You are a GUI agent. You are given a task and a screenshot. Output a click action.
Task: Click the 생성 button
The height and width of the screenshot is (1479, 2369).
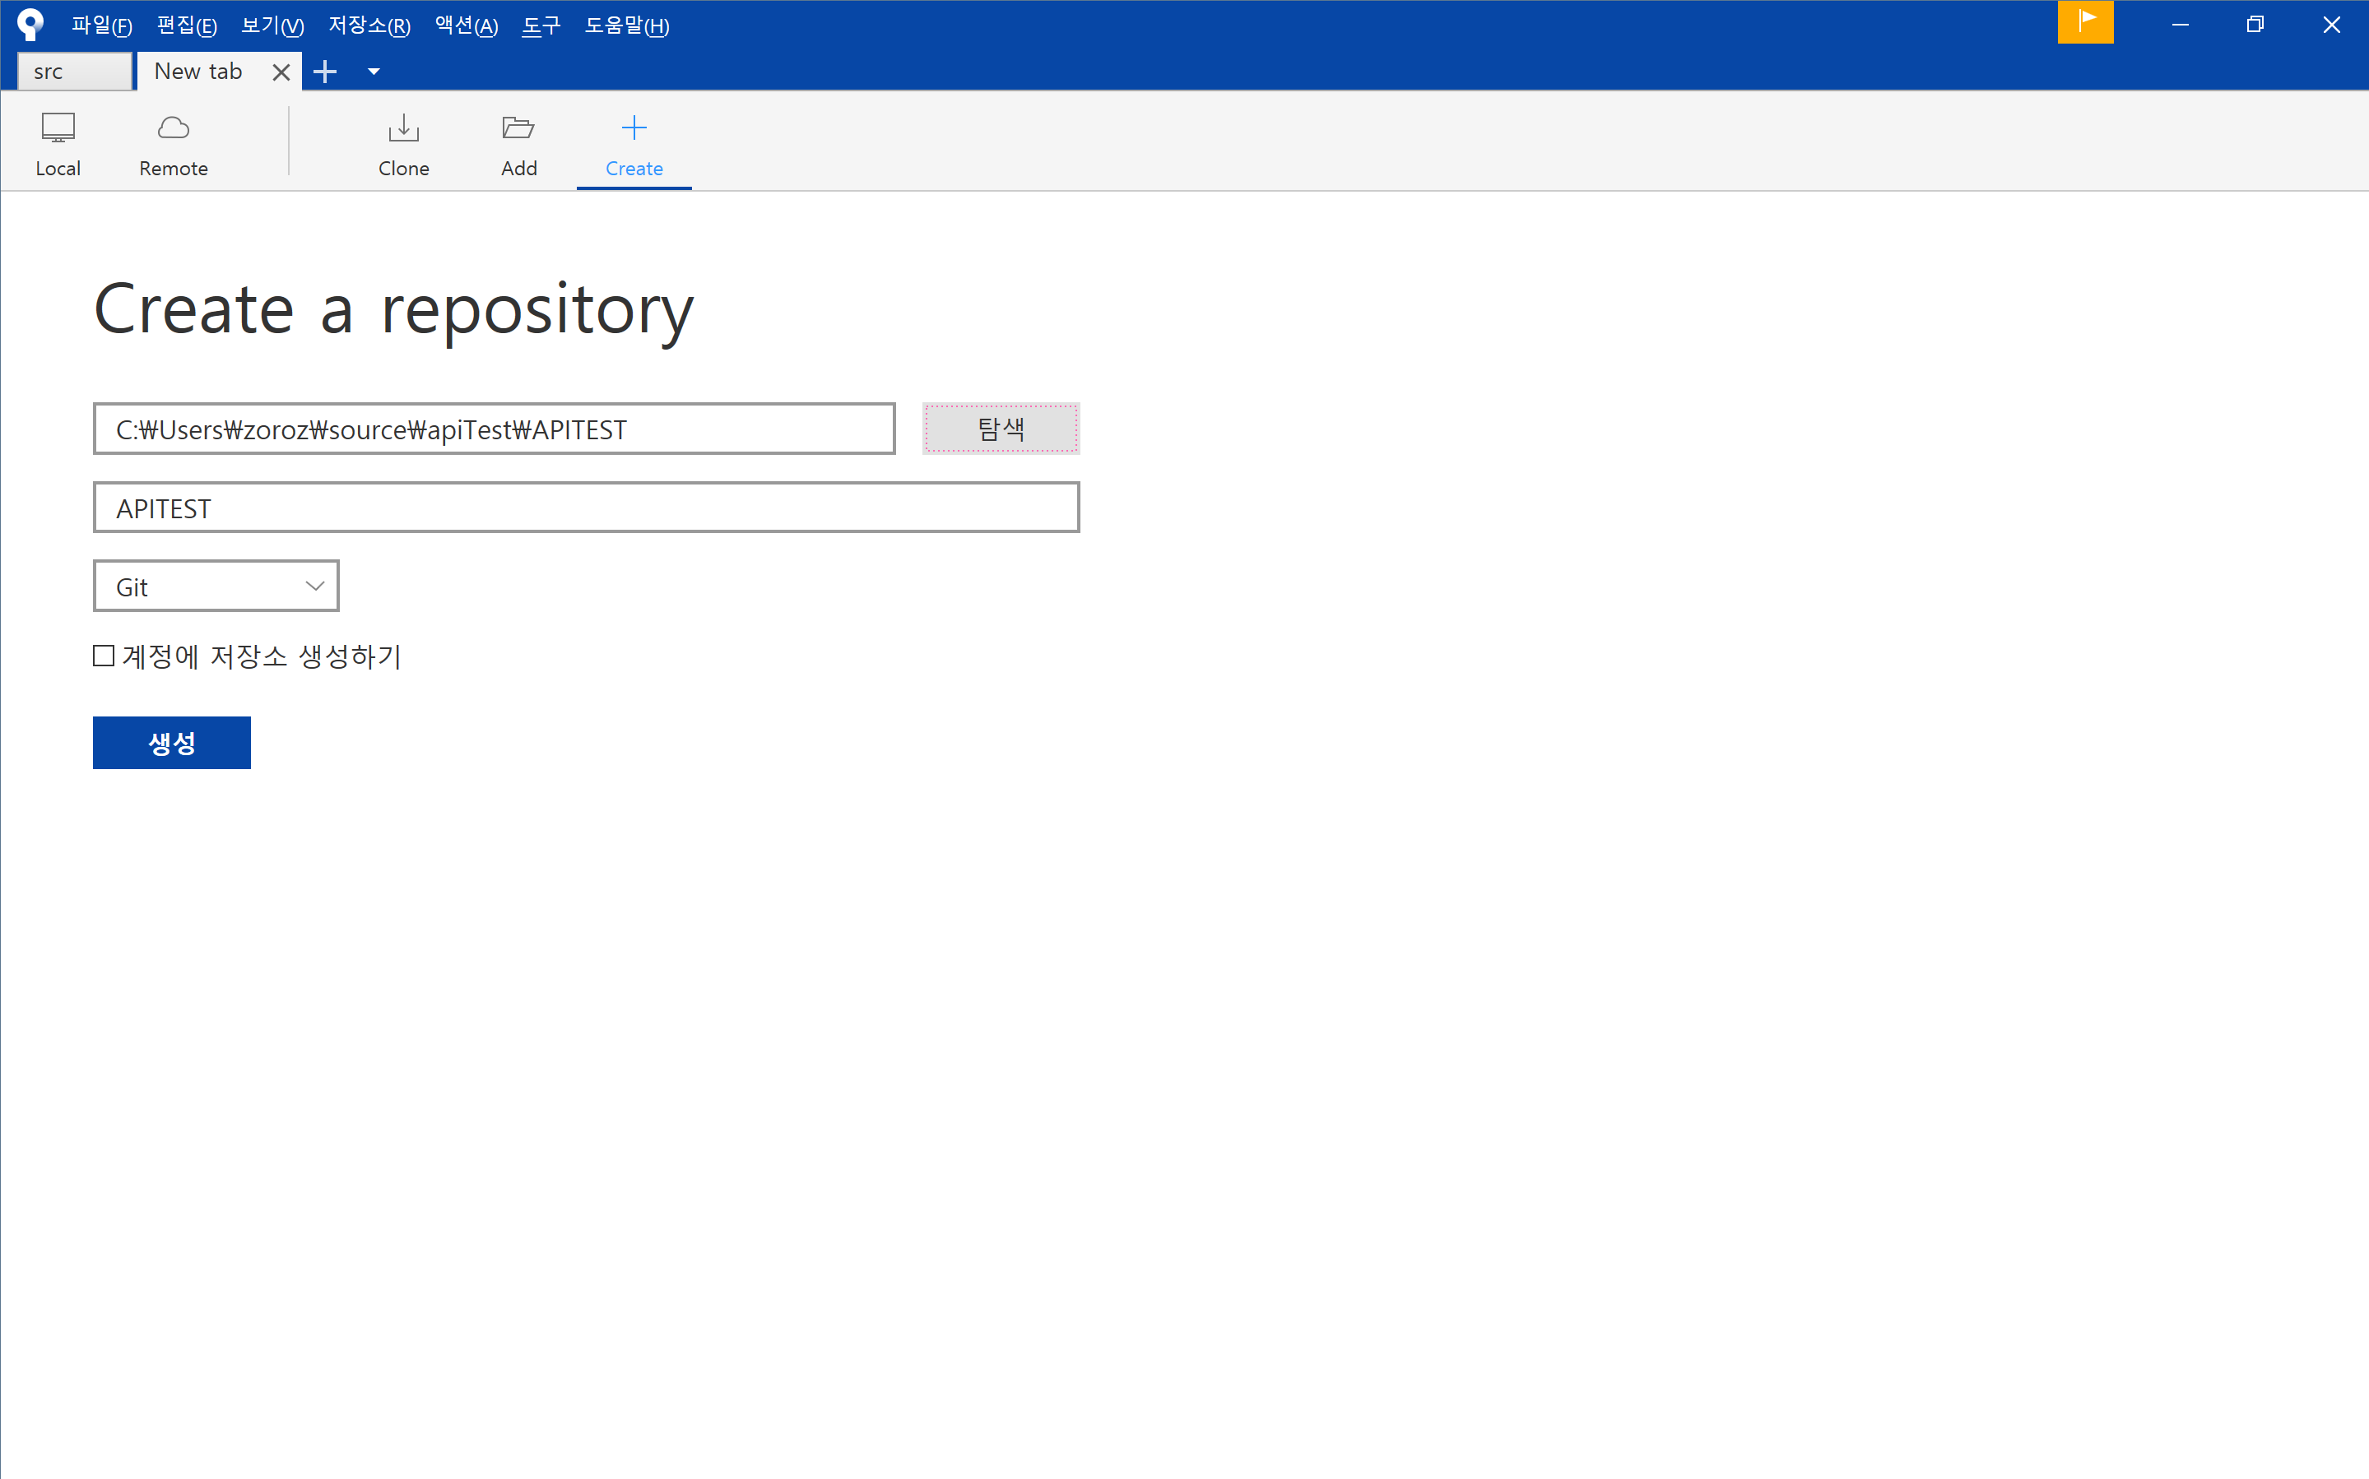click(x=171, y=743)
